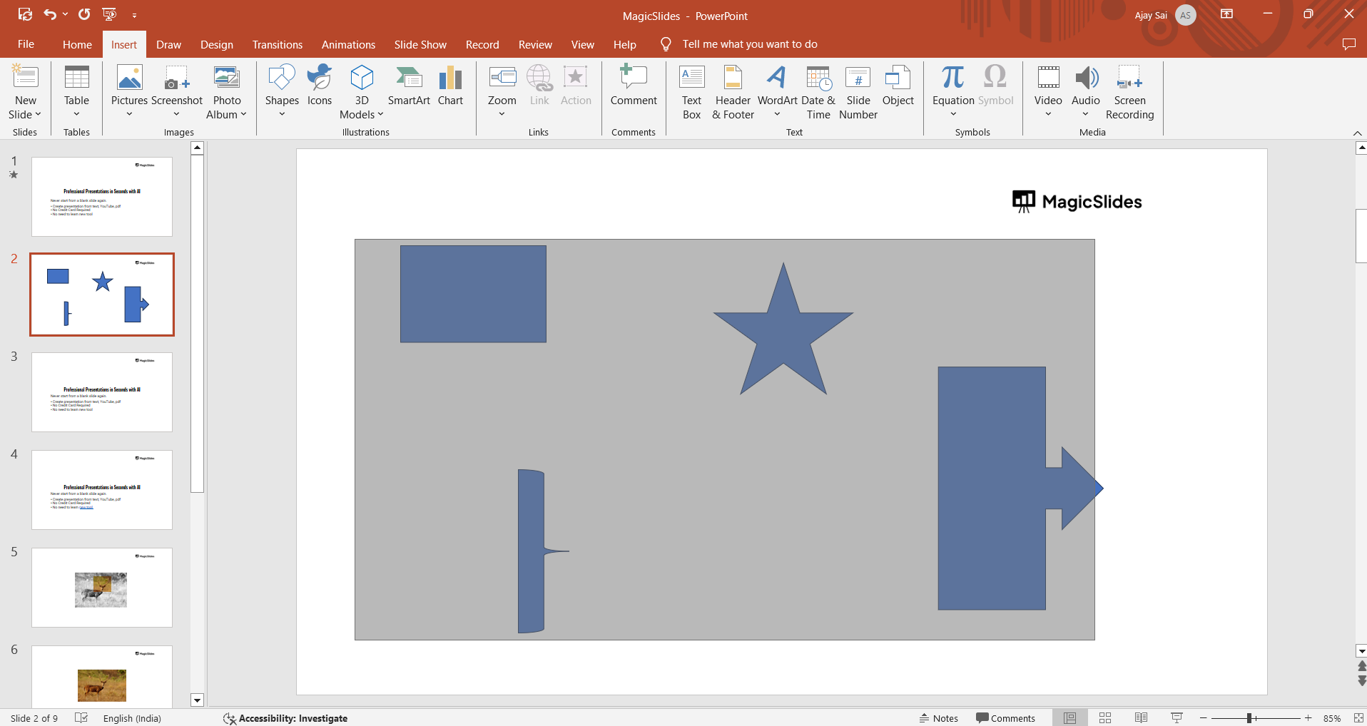
Task: Insert a new Comment
Action: pyautogui.click(x=633, y=86)
